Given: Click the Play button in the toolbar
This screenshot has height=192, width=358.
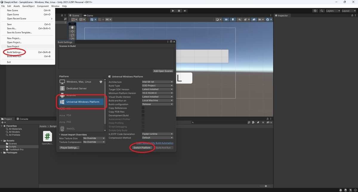Looking at the screenshot, I should coord(173,11).
